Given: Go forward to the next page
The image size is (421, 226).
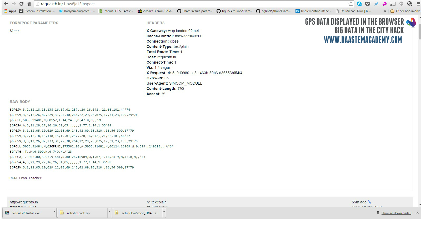Looking at the screenshot, I should tap(14, 4).
